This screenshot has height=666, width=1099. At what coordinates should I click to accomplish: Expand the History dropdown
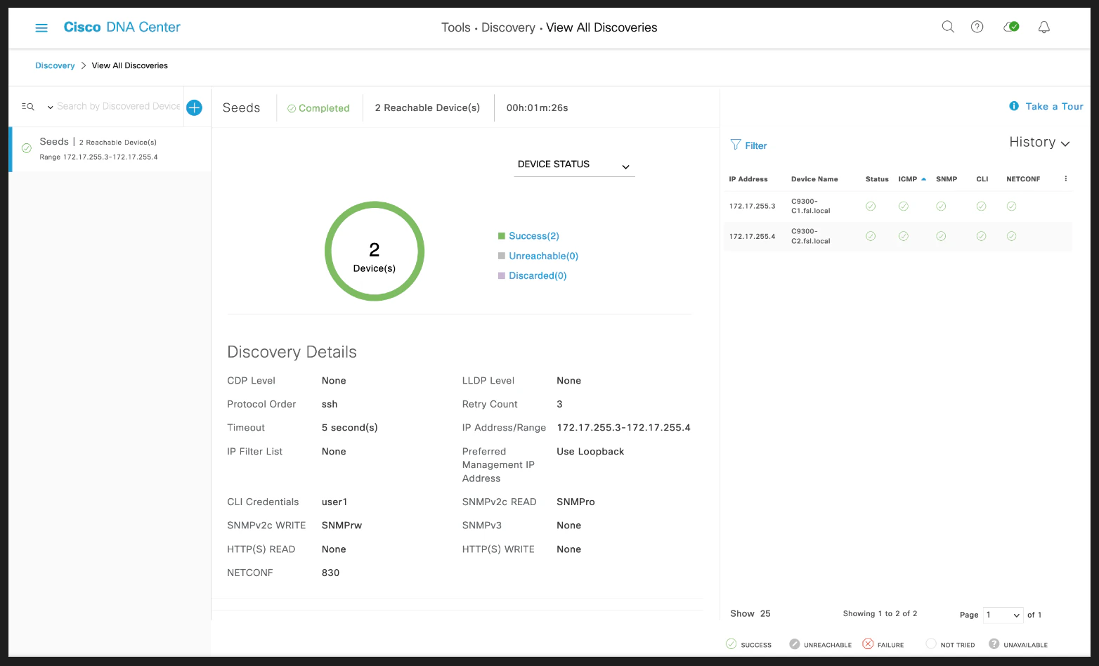coord(1039,143)
